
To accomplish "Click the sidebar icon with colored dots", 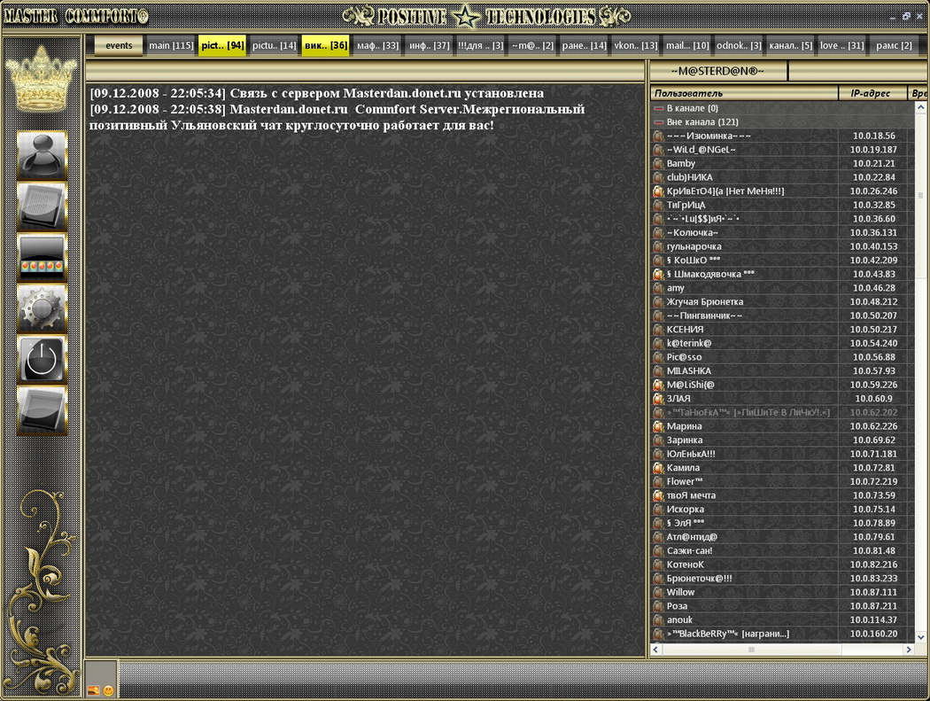I will tap(42, 258).
